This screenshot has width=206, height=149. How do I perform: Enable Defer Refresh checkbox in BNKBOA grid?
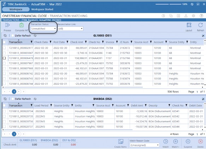click(x=13, y=99)
